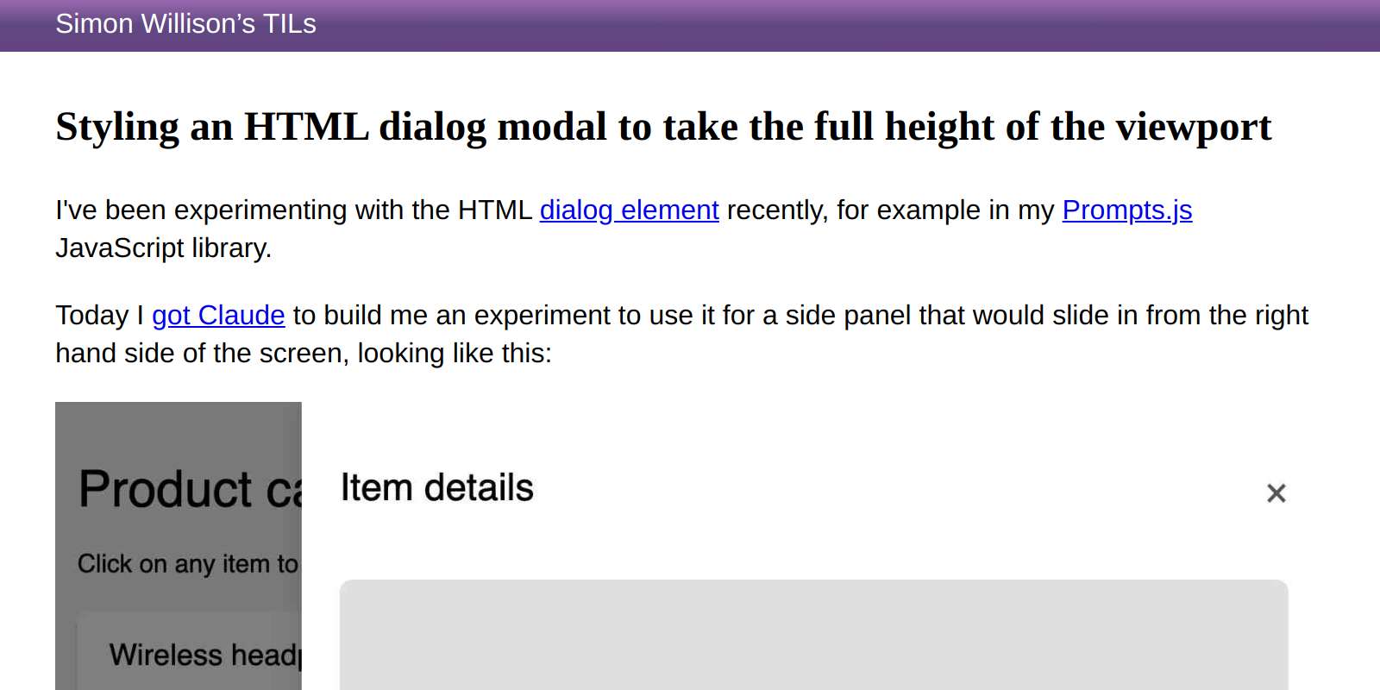Click the "hand side of the screen" text line

pyautogui.click(x=303, y=354)
